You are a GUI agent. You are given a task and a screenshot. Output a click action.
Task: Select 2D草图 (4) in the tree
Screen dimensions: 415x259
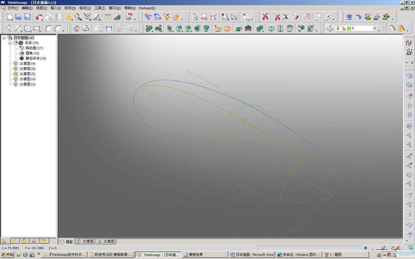pyautogui.click(x=27, y=79)
